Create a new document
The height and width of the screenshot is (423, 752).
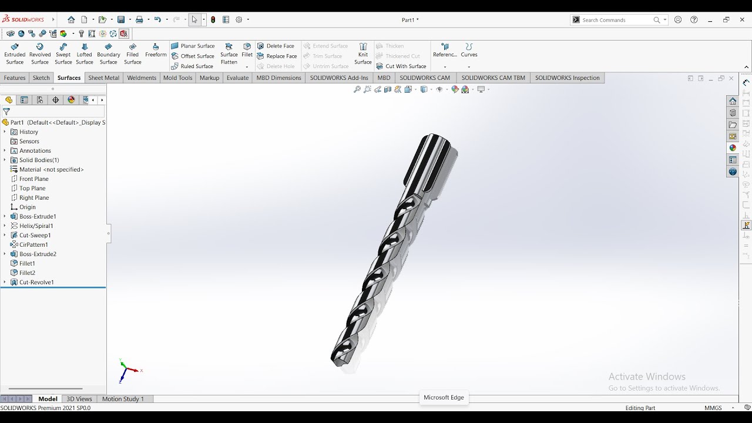click(84, 19)
